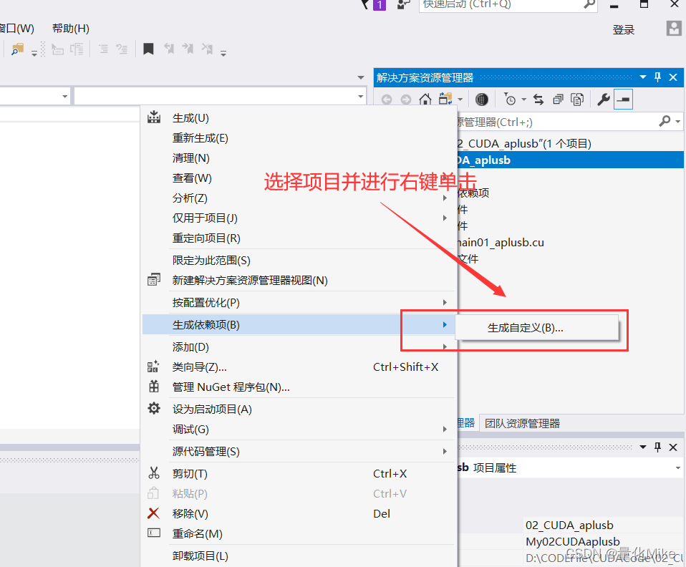This screenshot has width=686, height=567.
Task: Click the Sync with Active Document icon
Action: click(538, 99)
